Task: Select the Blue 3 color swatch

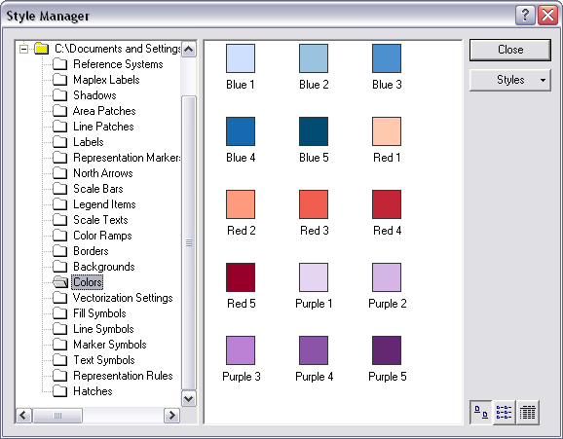Action: pyautogui.click(x=387, y=58)
